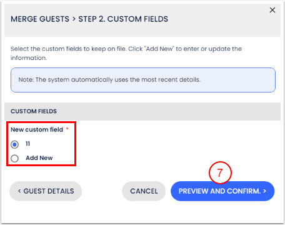Click right chevron on Preview and Confirm

(x=265, y=191)
